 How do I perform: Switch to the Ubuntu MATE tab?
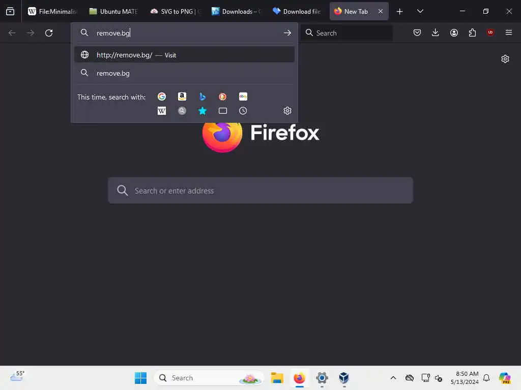pyautogui.click(x=113, y=12)
